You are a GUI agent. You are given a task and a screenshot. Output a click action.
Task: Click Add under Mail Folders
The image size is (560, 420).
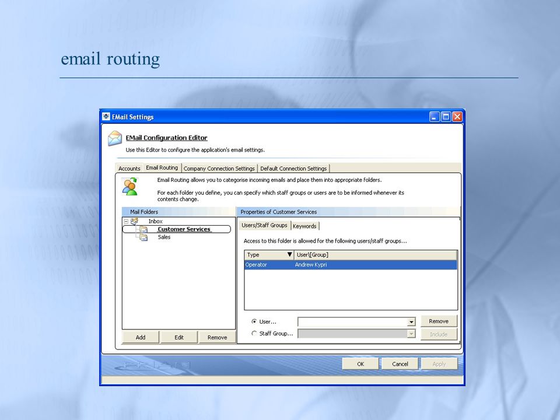coord(141,338)
